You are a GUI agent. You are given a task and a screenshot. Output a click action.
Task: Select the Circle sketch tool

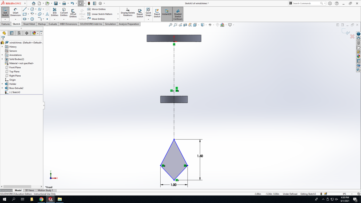pos(32,9)
